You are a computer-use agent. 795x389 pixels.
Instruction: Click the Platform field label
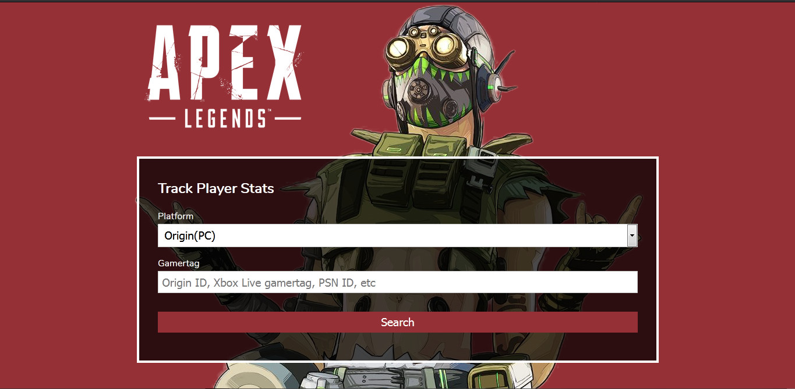[175, 216]
